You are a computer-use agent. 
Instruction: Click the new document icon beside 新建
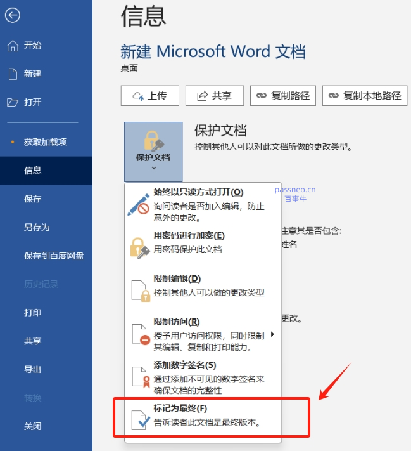click(13, 74)
